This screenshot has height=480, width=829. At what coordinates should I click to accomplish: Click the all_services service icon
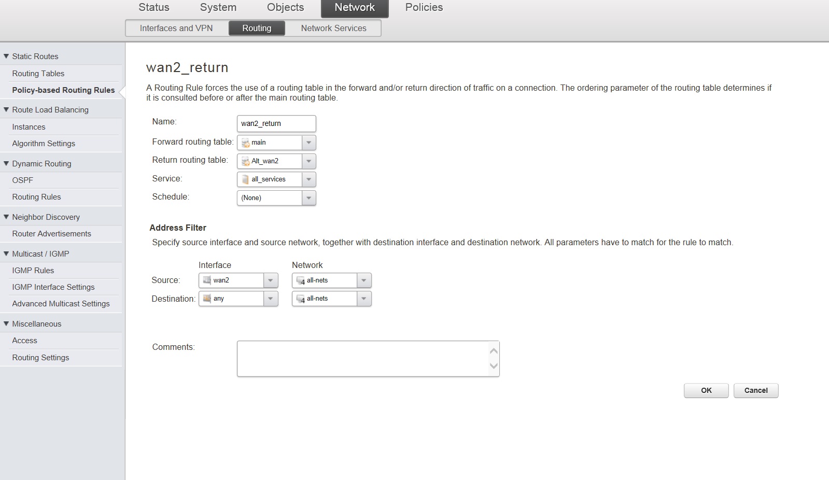[x=246, y=179]
